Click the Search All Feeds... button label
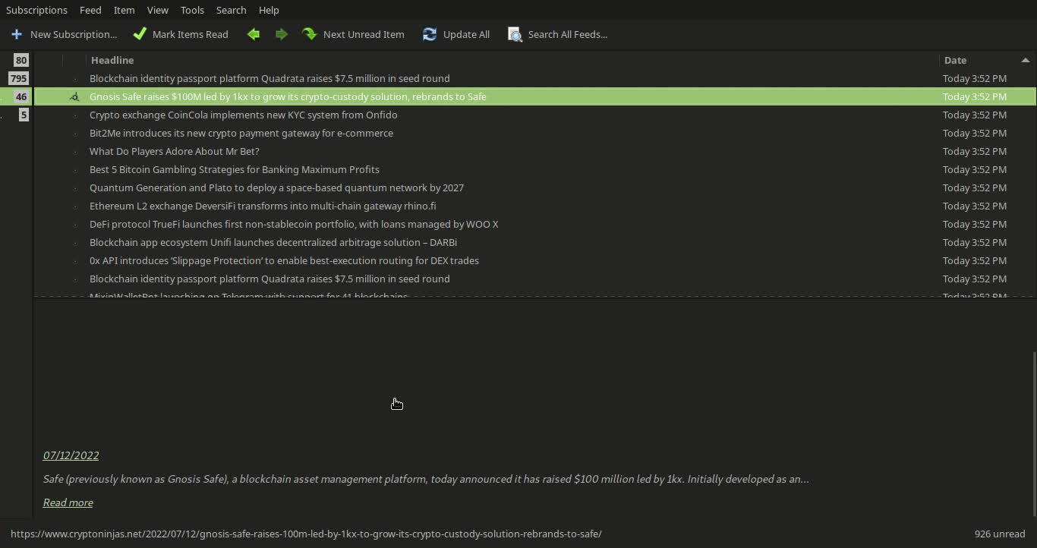This screenshot has width=1037, height=548. pos(568,34)
